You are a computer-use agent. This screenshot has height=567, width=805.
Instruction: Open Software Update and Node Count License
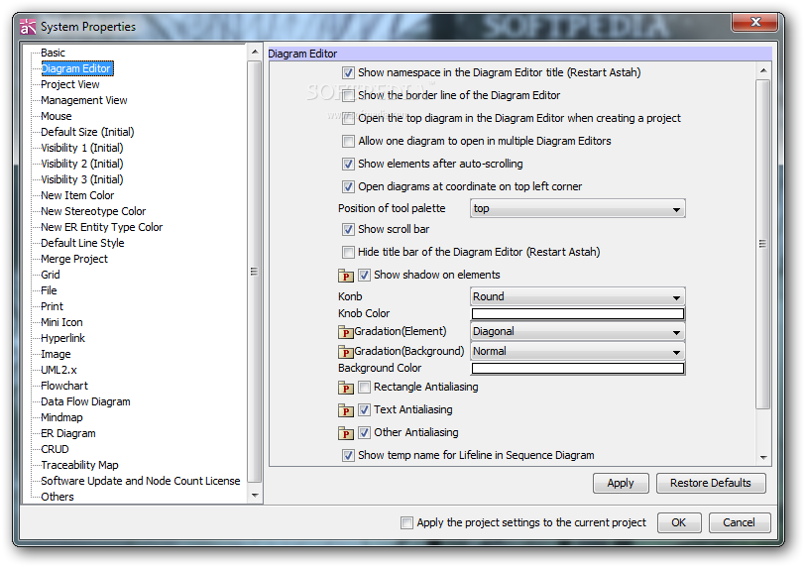(141, 482)
